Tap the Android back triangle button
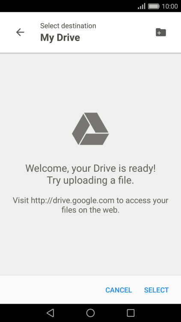Screen dimensions: 181x322 50,313
